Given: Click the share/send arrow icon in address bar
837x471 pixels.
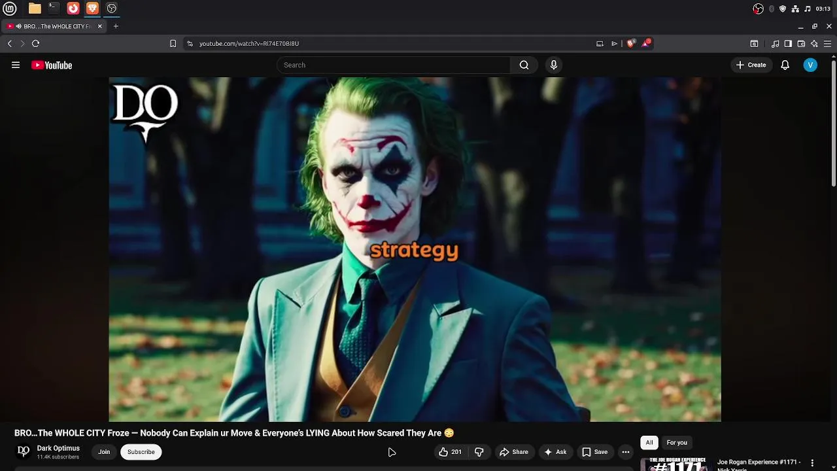Looking at the screenshot, I should pos(614,43).
